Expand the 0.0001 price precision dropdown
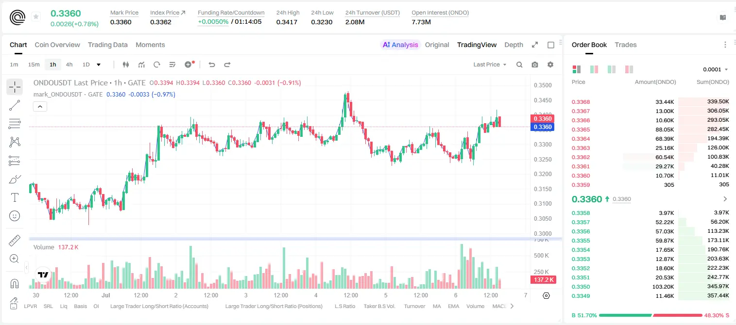The height and width of the screenshot is (325, 736). click(x=716, y=69)
